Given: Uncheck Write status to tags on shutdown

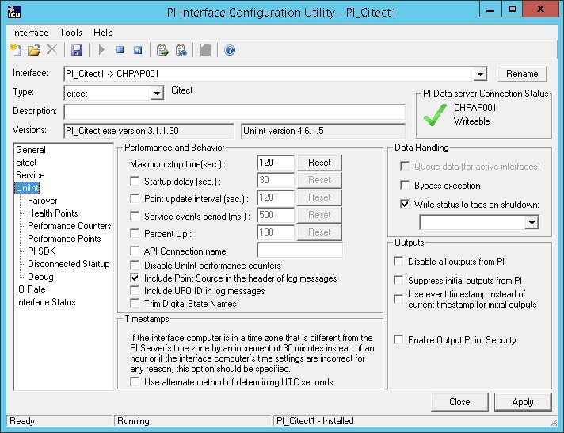Looking at the screenshot, I should pos(405,205).
